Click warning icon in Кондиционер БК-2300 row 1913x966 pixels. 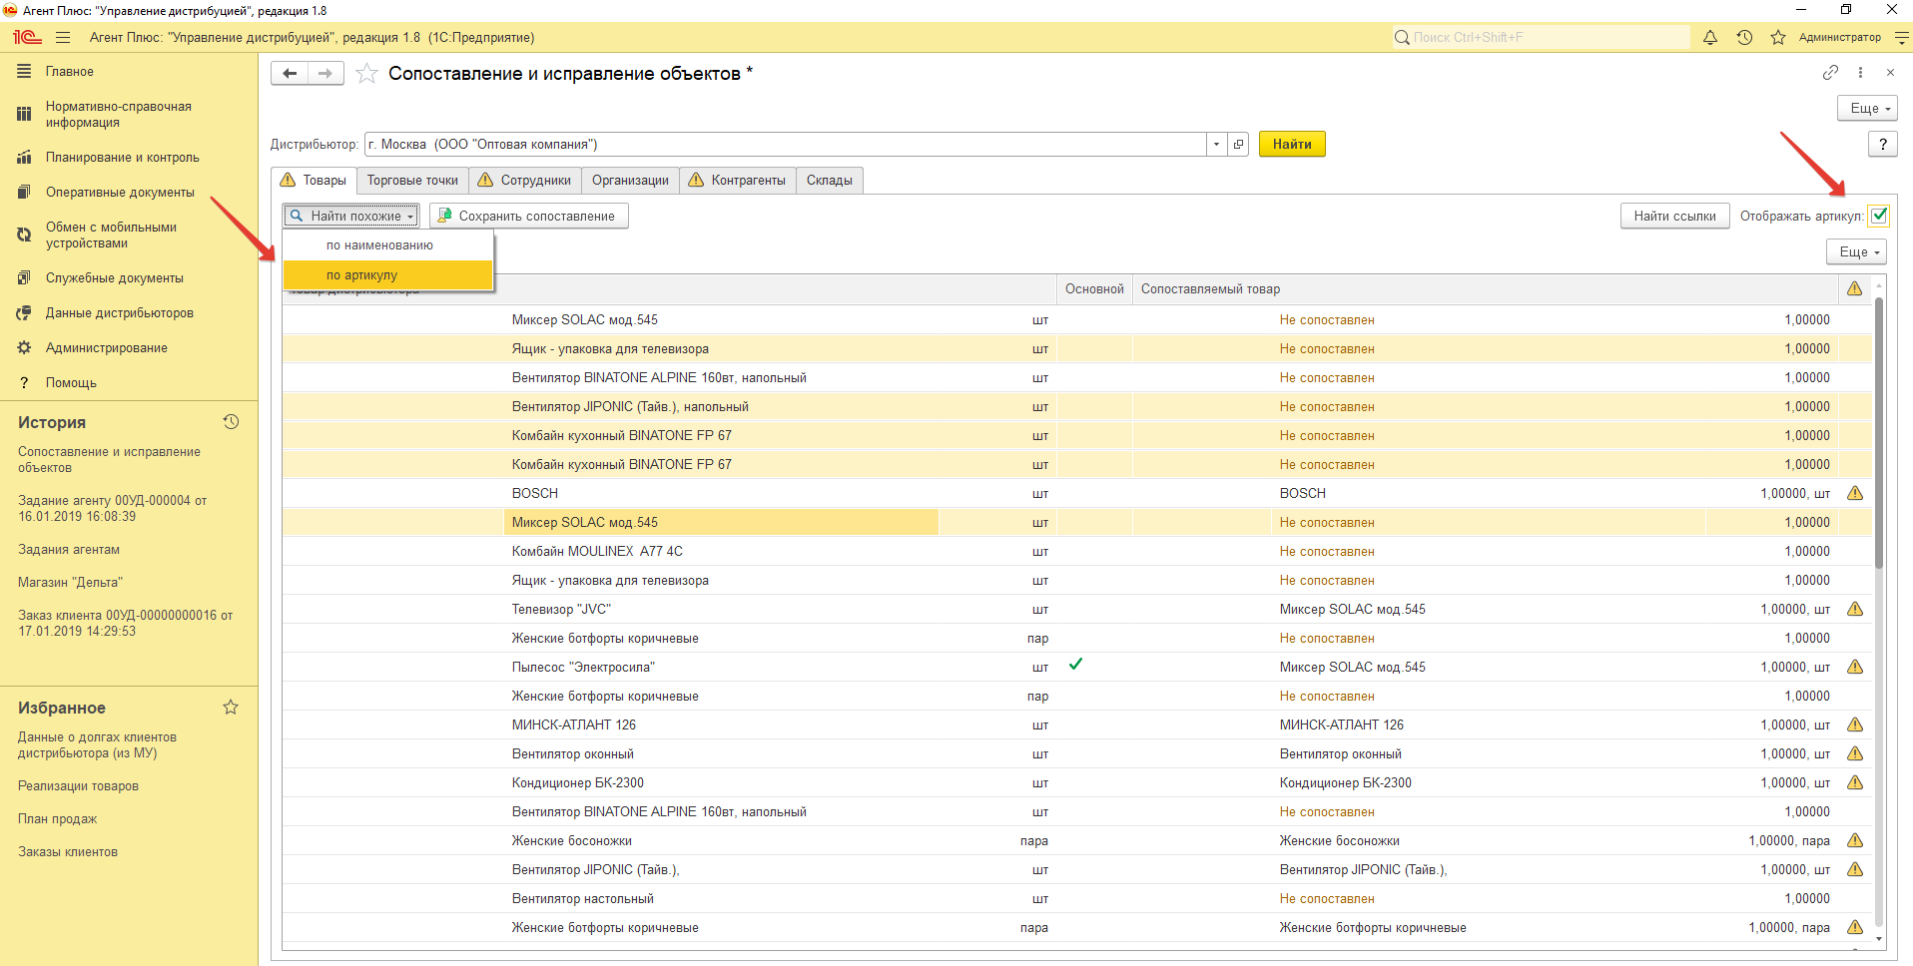tap(1855, 782)
